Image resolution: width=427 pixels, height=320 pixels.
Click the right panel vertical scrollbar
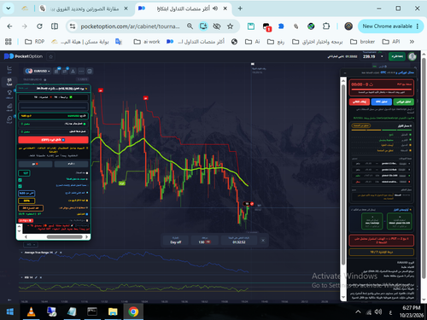[x=343, y=175]
